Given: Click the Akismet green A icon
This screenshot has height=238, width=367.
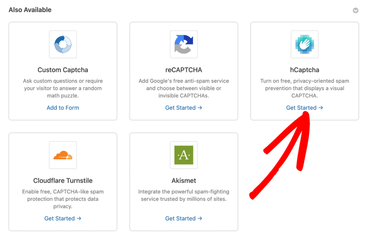Looking at the screenshot, I should (184, 155).
